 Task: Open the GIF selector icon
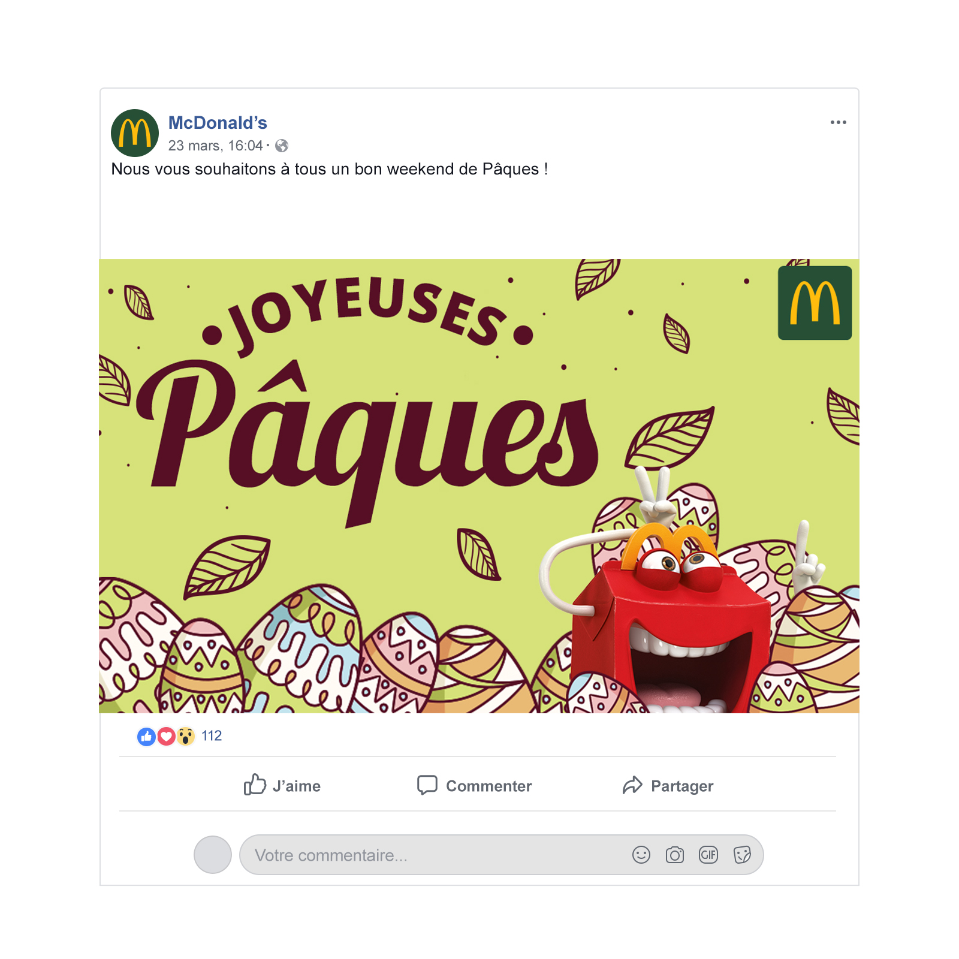tap(708, 855)
